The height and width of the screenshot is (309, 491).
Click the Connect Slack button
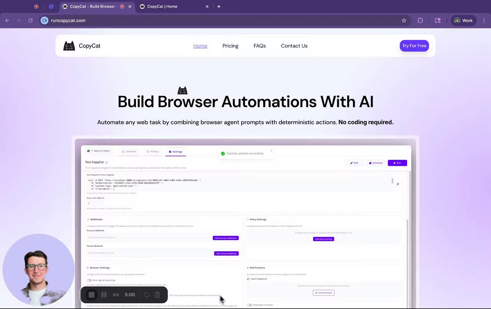[324, 292]
